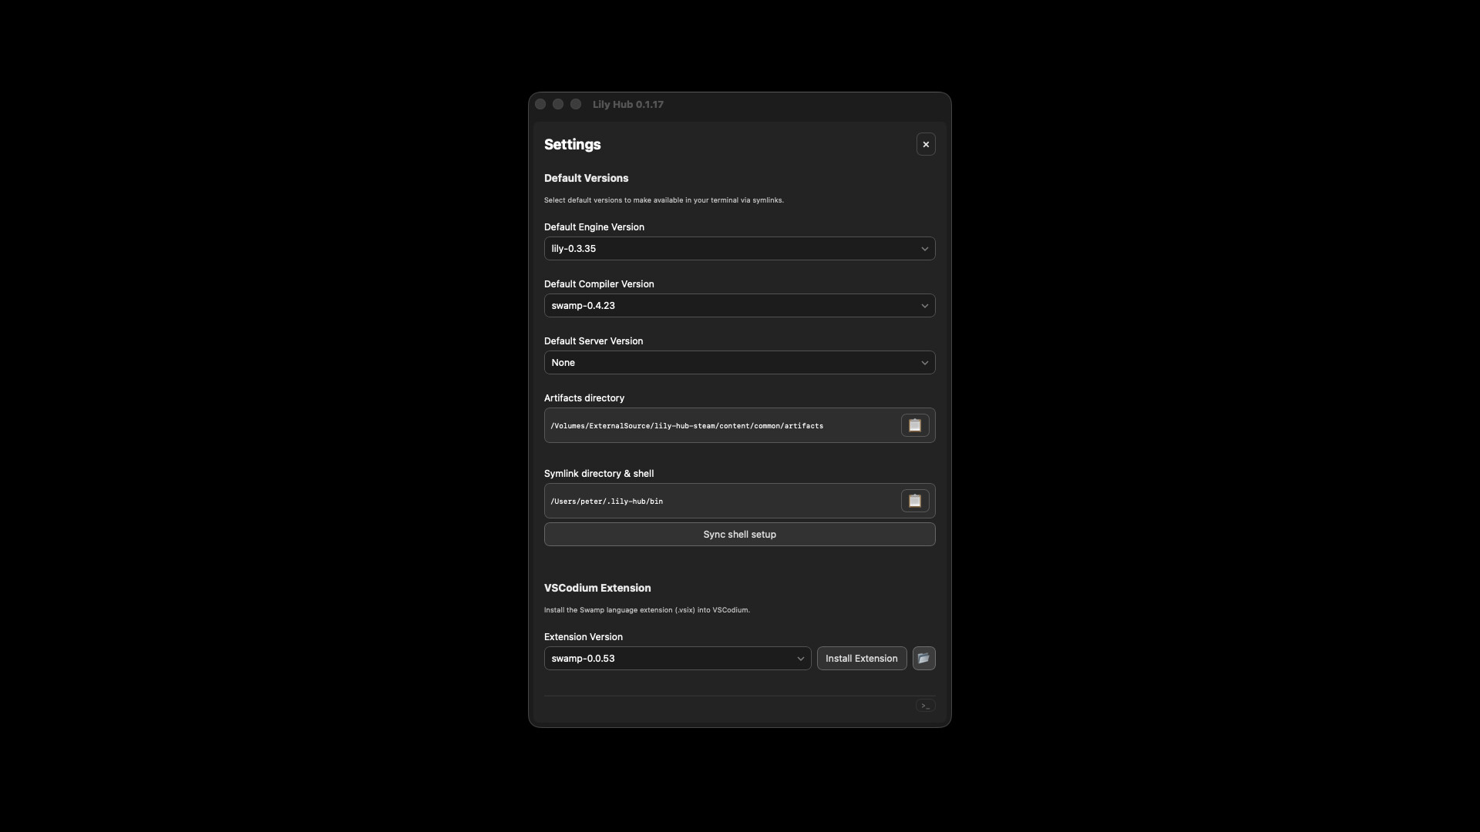This screenshot has width=1480, height=832.
Task: Open the Default Server Version dropdown
Action: click(739, 363)
